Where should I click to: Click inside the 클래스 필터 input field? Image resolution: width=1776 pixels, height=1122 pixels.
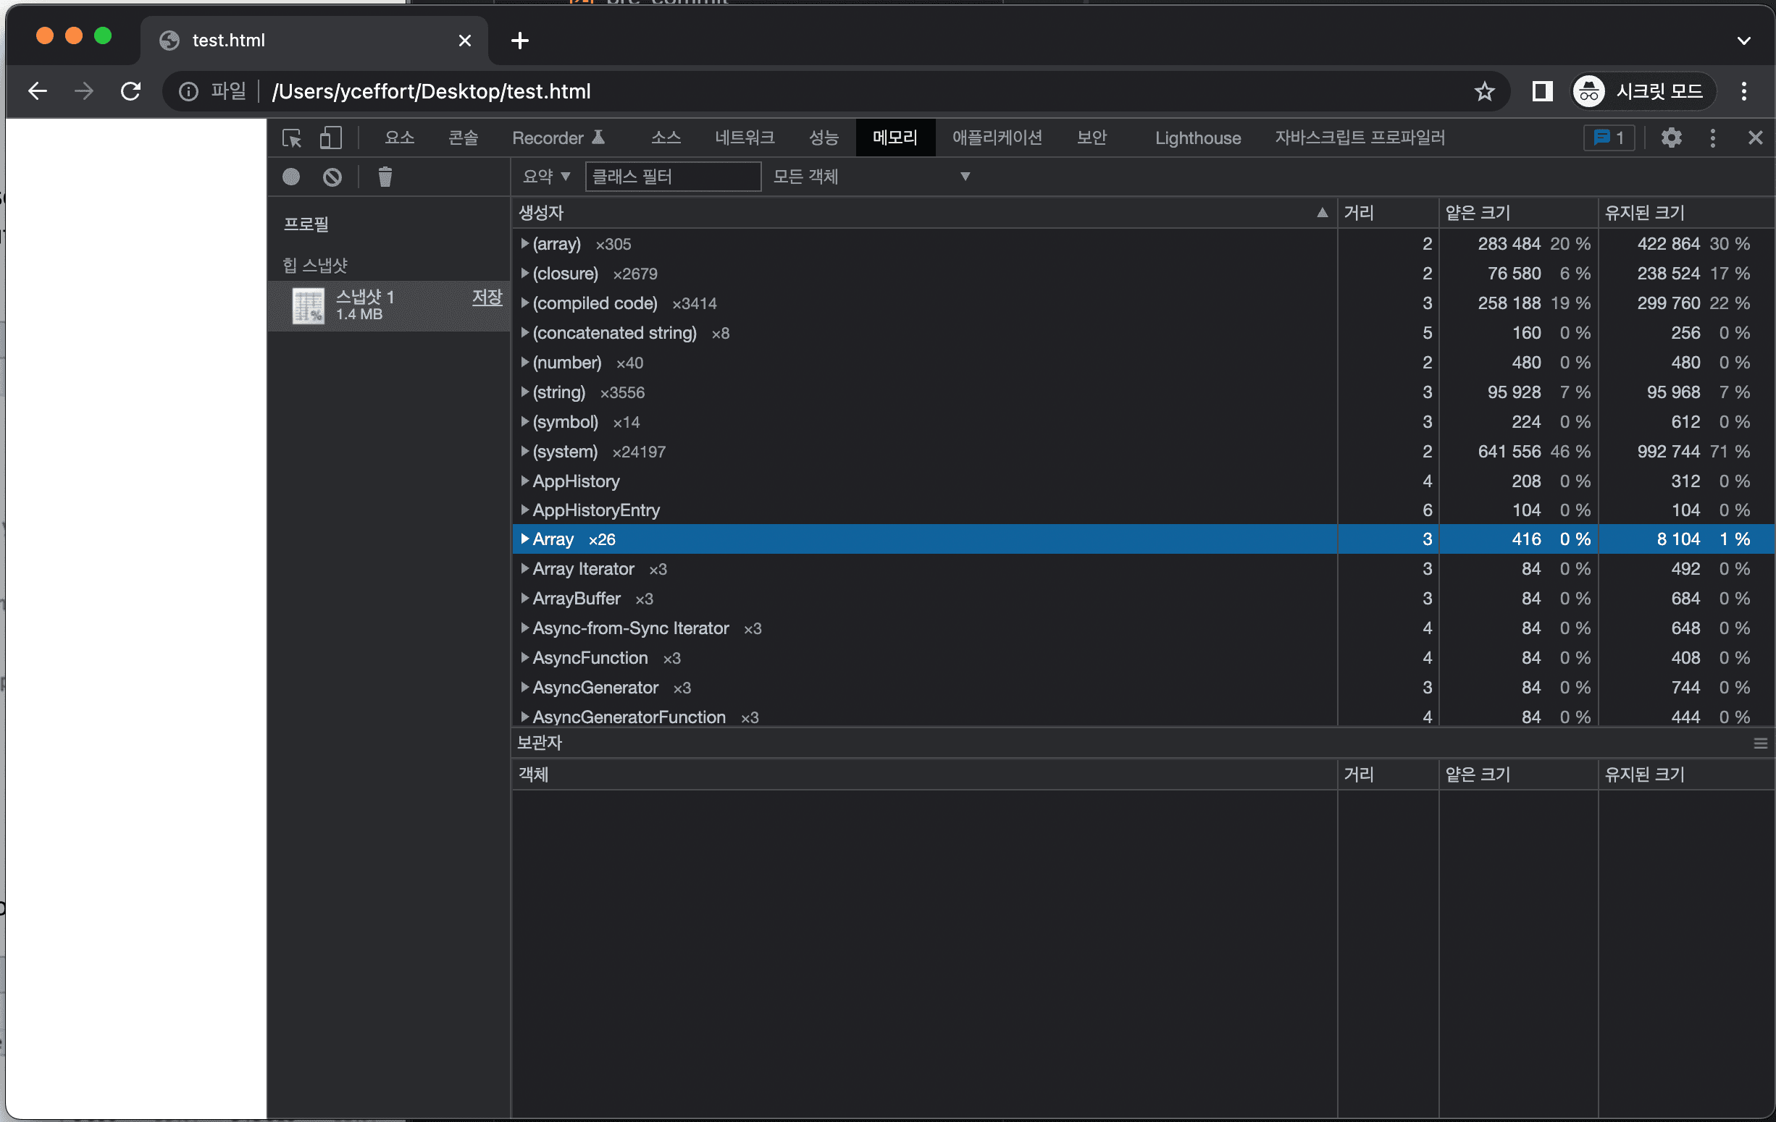[672, 176]
